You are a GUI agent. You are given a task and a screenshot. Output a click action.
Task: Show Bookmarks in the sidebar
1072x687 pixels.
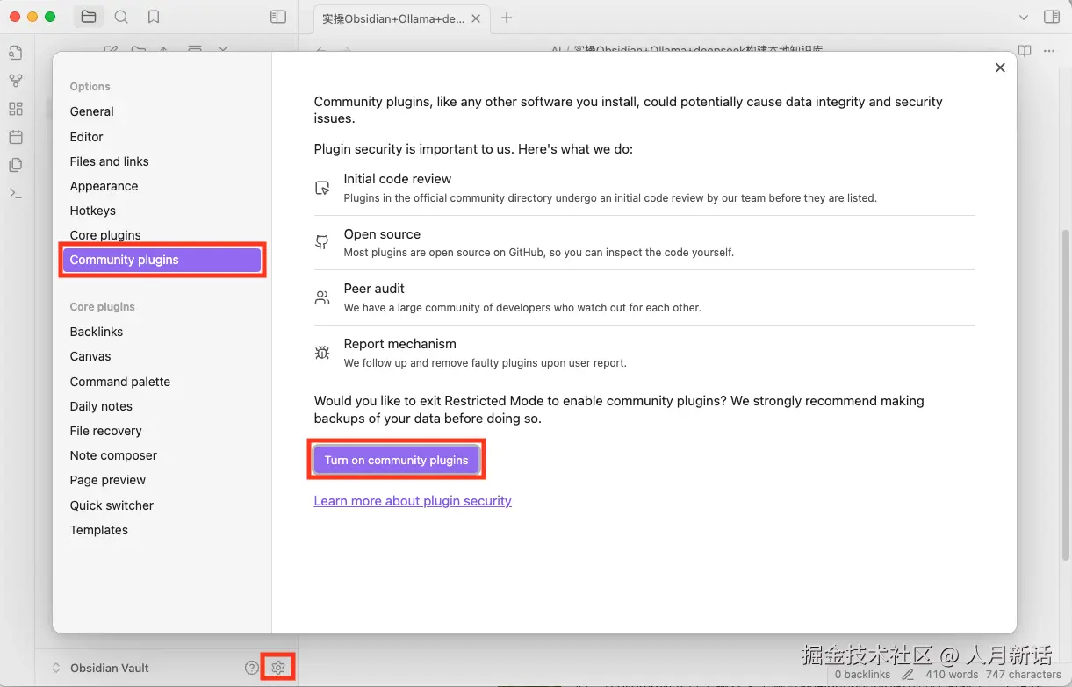pos(154,16)
